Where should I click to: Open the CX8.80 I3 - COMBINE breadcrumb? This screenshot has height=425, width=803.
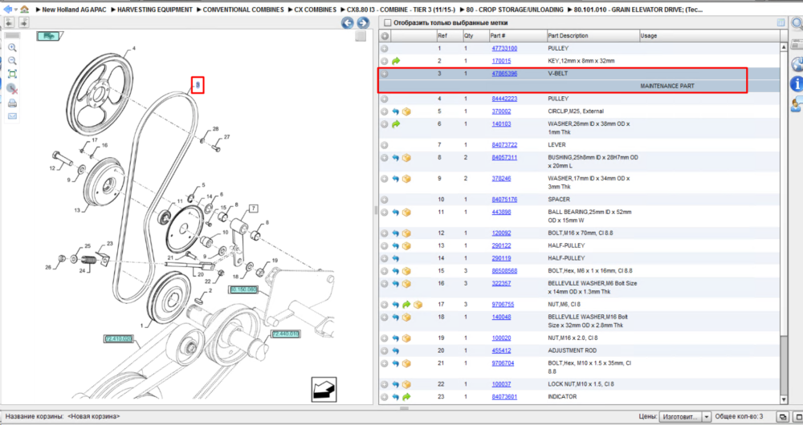click(x=401, y=9)
